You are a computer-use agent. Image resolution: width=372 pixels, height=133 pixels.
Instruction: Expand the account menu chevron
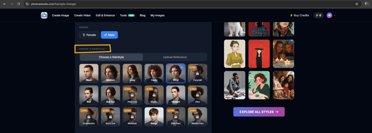(335, 16)
